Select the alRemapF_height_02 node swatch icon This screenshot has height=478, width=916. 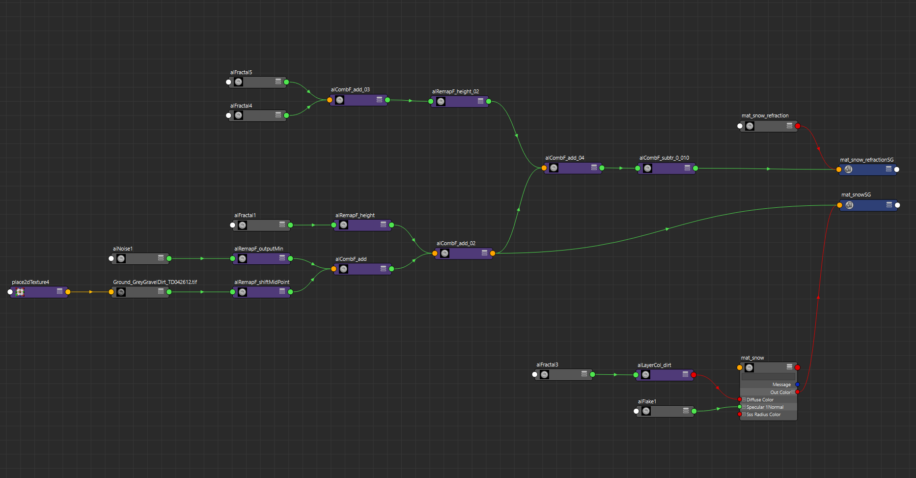(x=441, y=102)
